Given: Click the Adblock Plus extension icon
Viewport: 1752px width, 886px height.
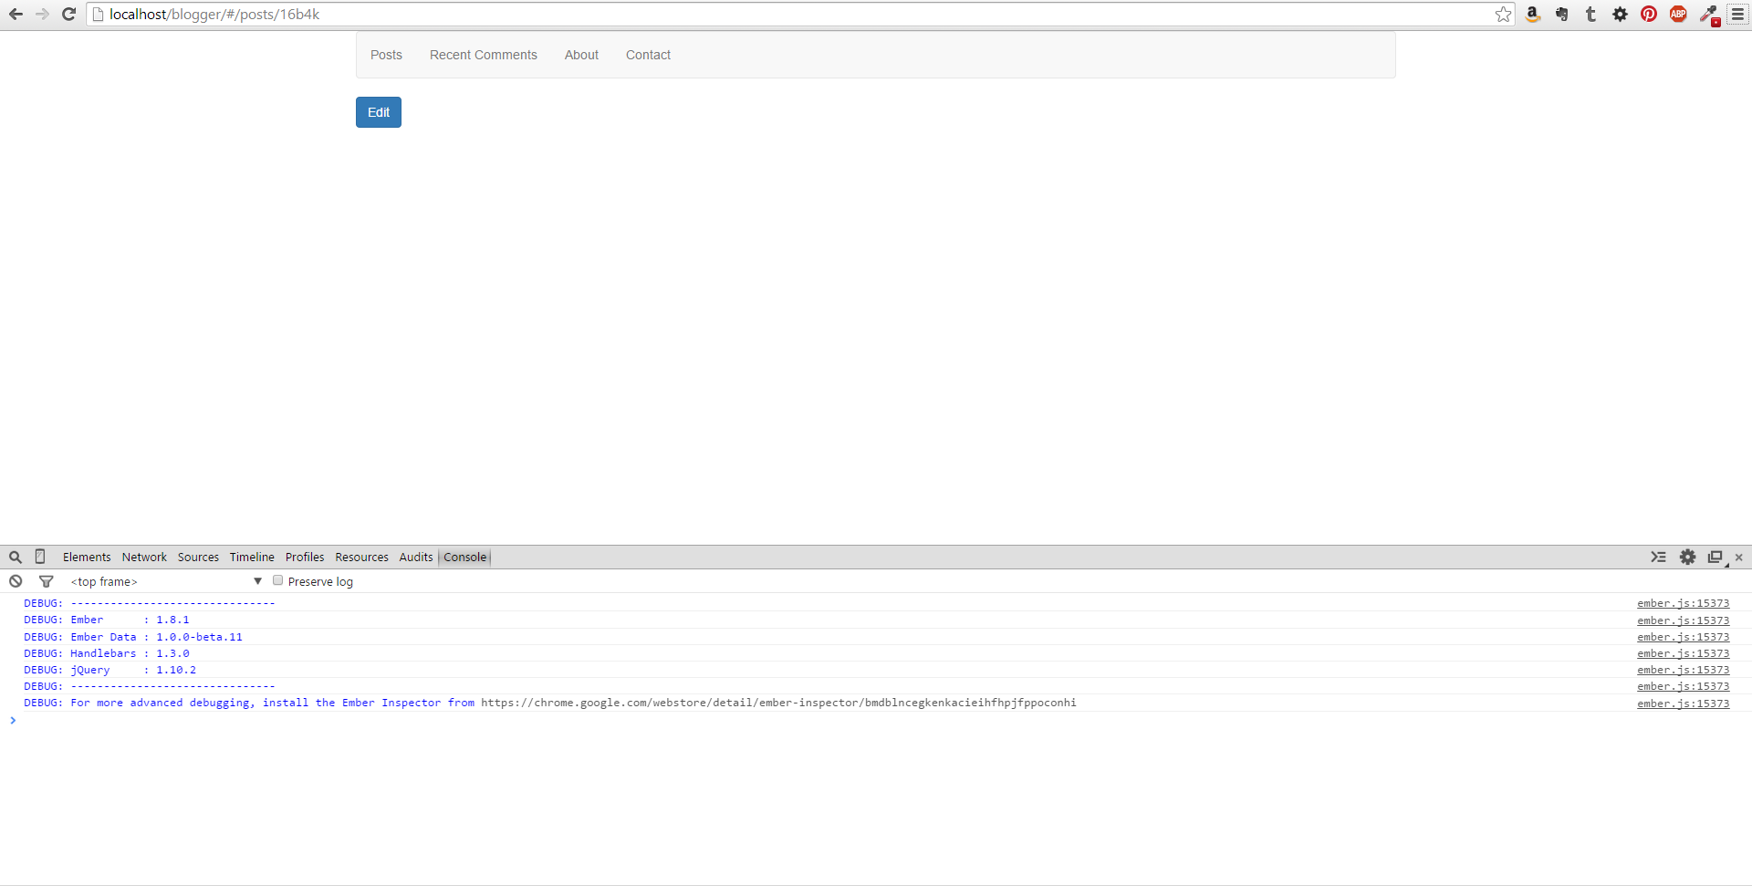Looking at the screenshot, I should [1678, 14].
